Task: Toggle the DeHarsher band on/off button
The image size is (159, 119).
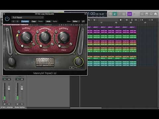Action: click(x=37, y=32)
